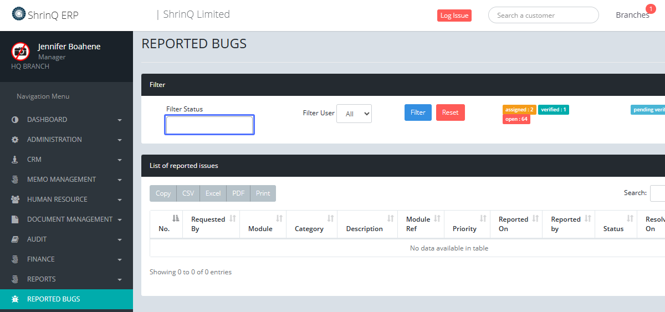Screen dimensions: 665x312
Task: Click the Administration gear icon
Action: [15, 140]
